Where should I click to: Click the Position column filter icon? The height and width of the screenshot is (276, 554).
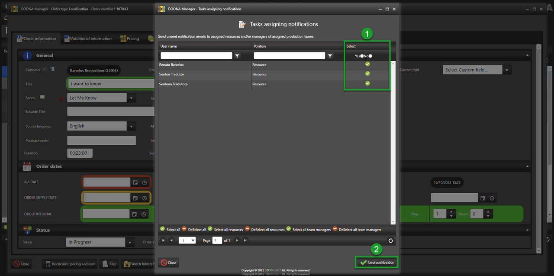pyautogui.click(x=330, y=56)
